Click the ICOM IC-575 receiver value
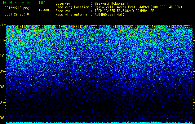The image size is (195, 124). pyautogui.click(x=124, y=11)
